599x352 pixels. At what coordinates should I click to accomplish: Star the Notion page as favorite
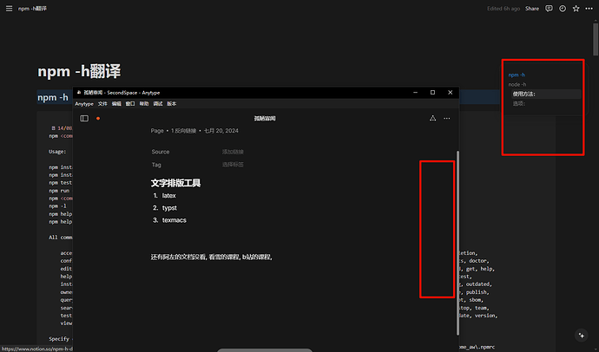(576, 9)
